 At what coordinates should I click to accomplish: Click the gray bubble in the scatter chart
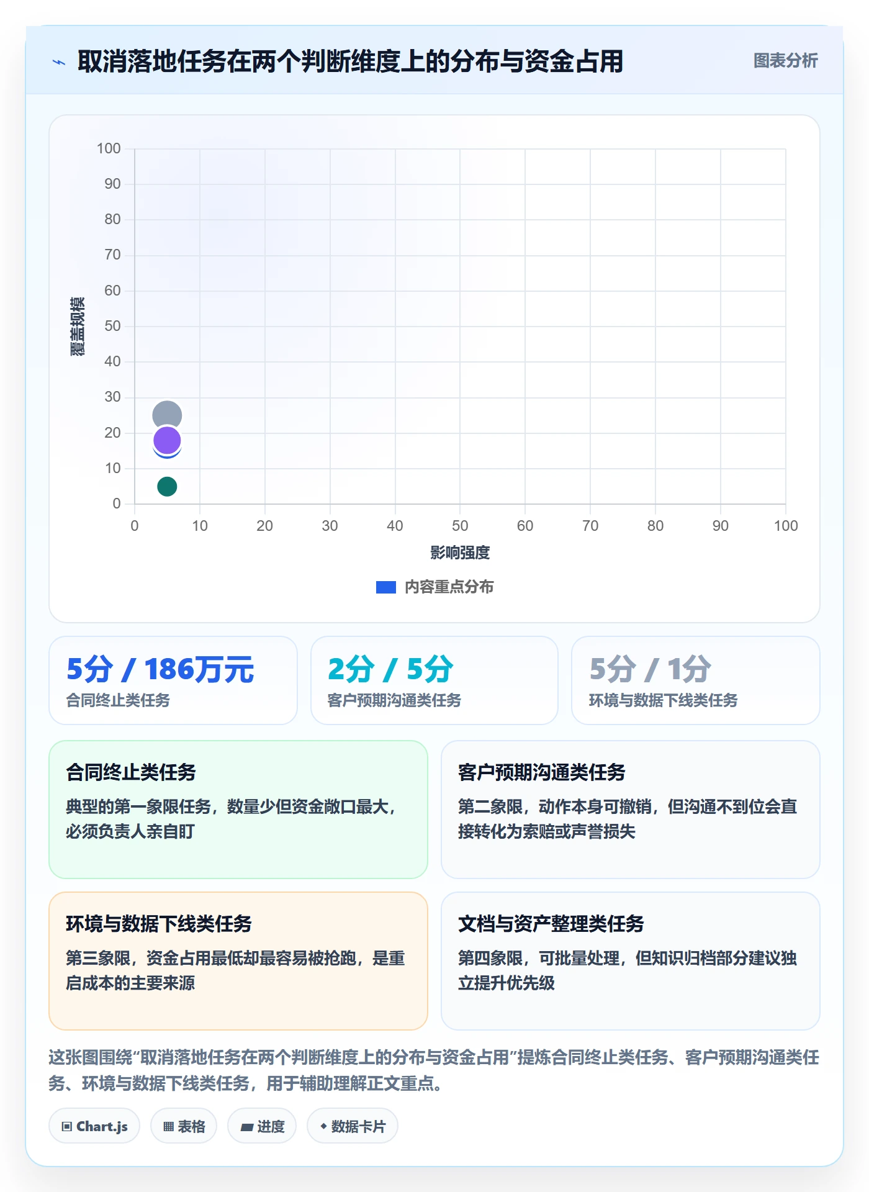167,414
